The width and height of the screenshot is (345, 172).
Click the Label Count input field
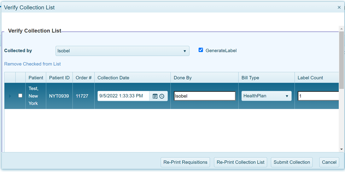(x=318, y=96)
